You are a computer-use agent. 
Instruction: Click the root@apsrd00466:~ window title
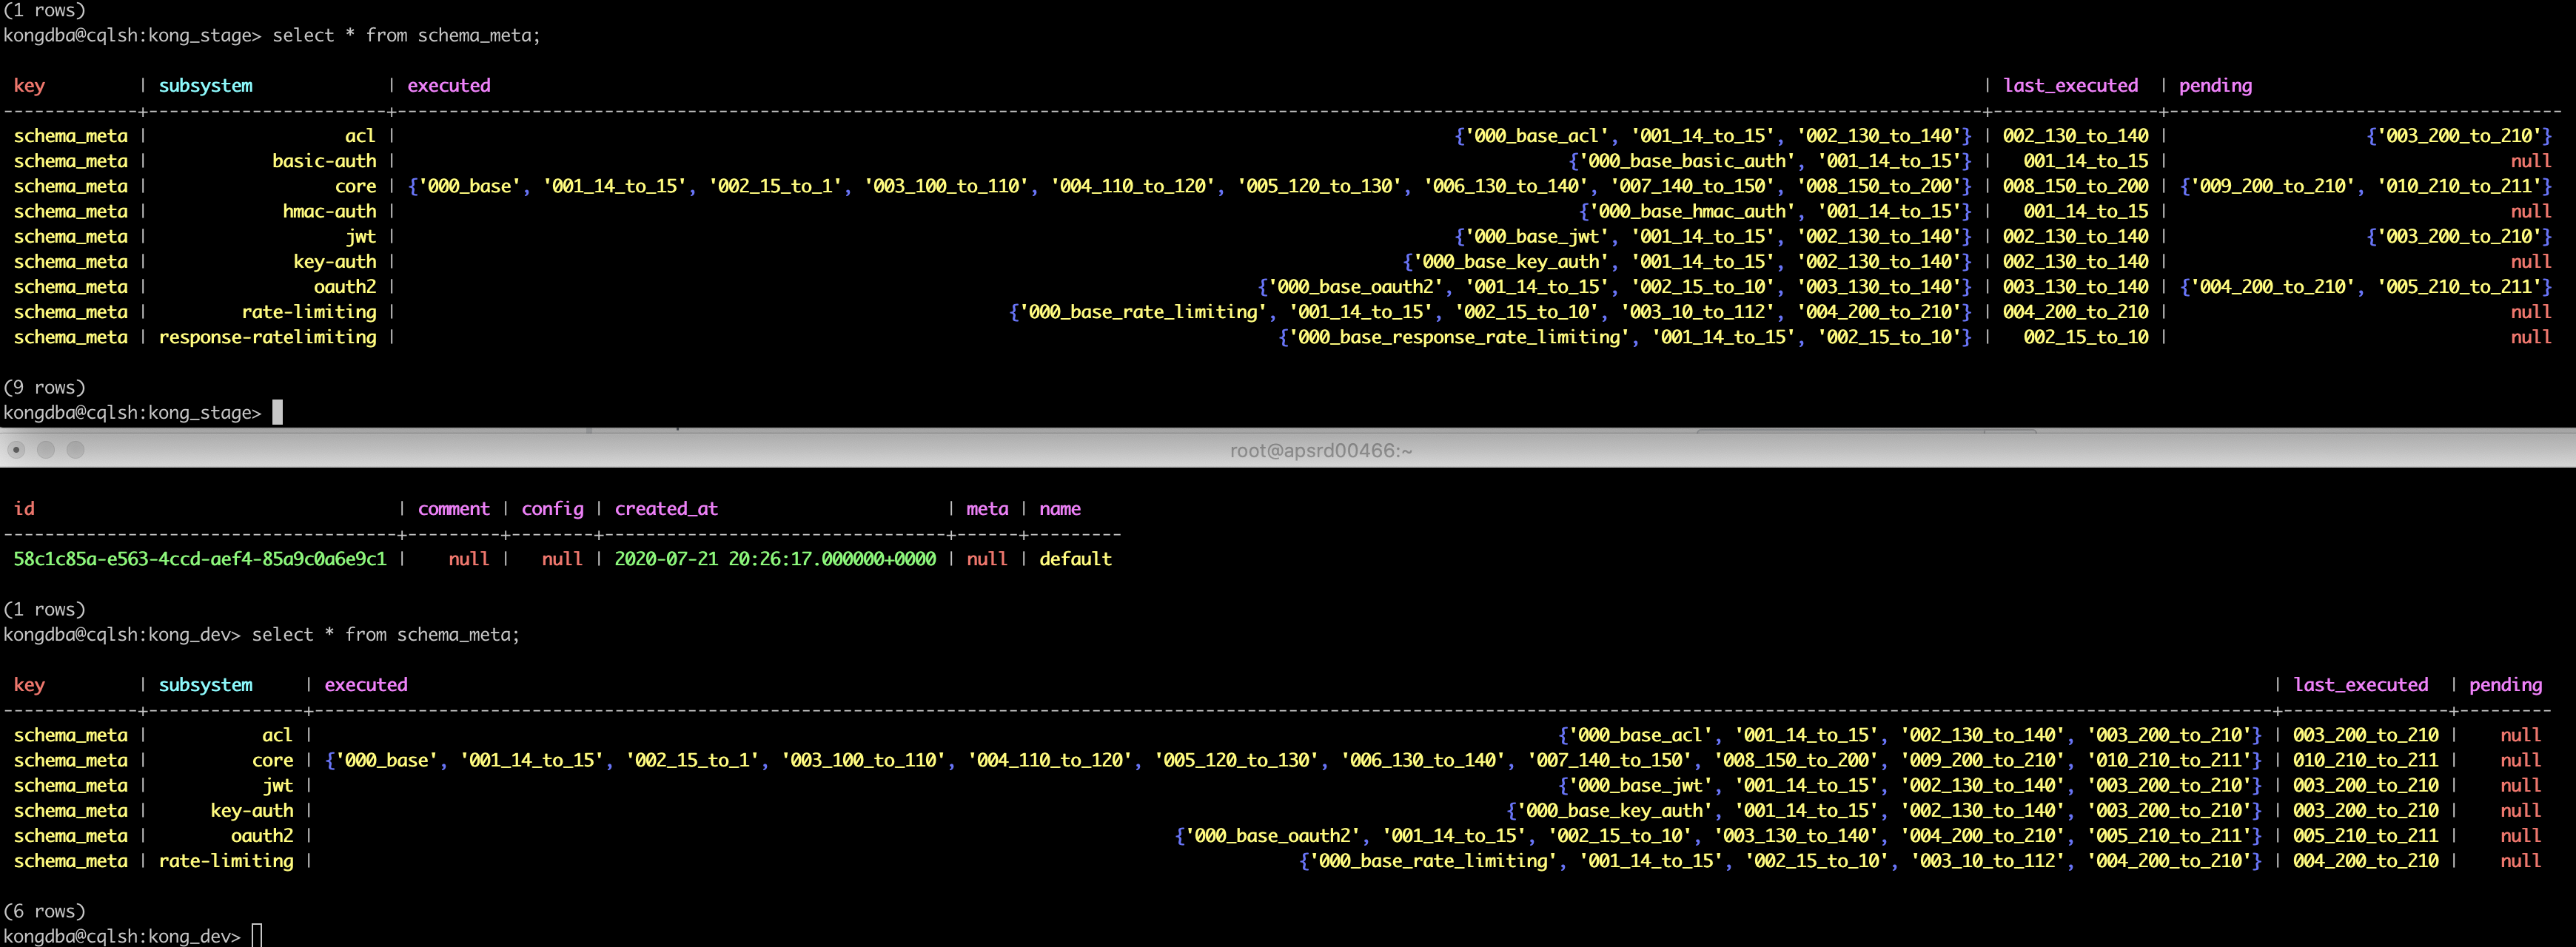coord(1320,451)
